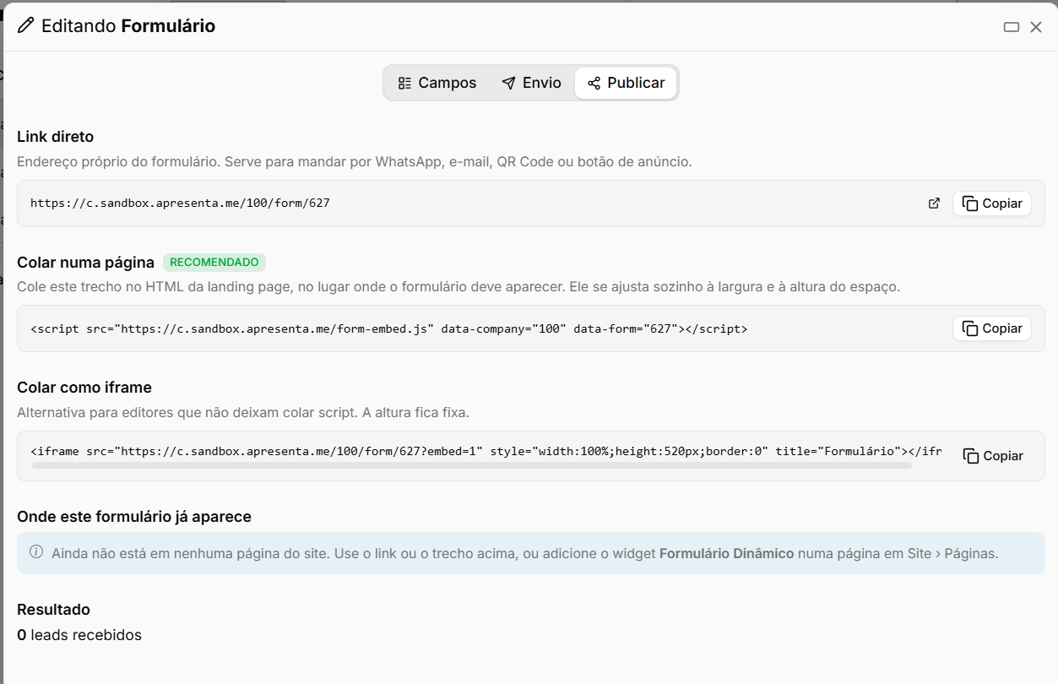Image resolution: width=1058 pixels, height=684 pixels.
Task: Copy the script embed code
Action: [992, 328]
